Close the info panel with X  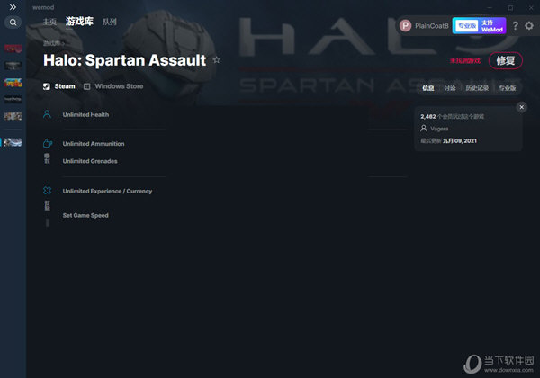521,107
